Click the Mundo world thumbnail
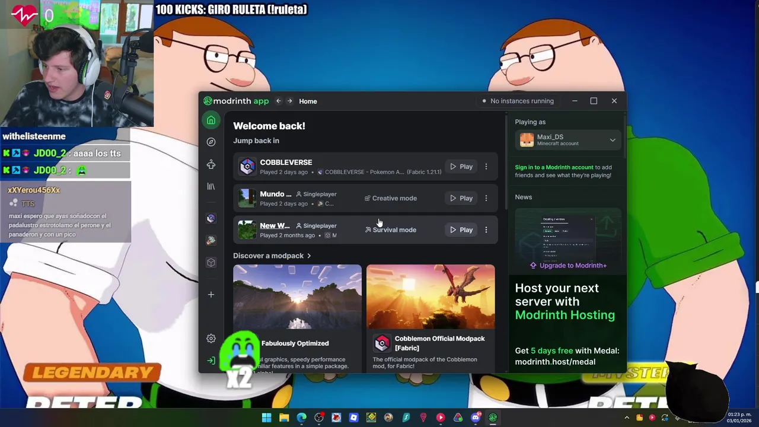 (x=247, y=198)
